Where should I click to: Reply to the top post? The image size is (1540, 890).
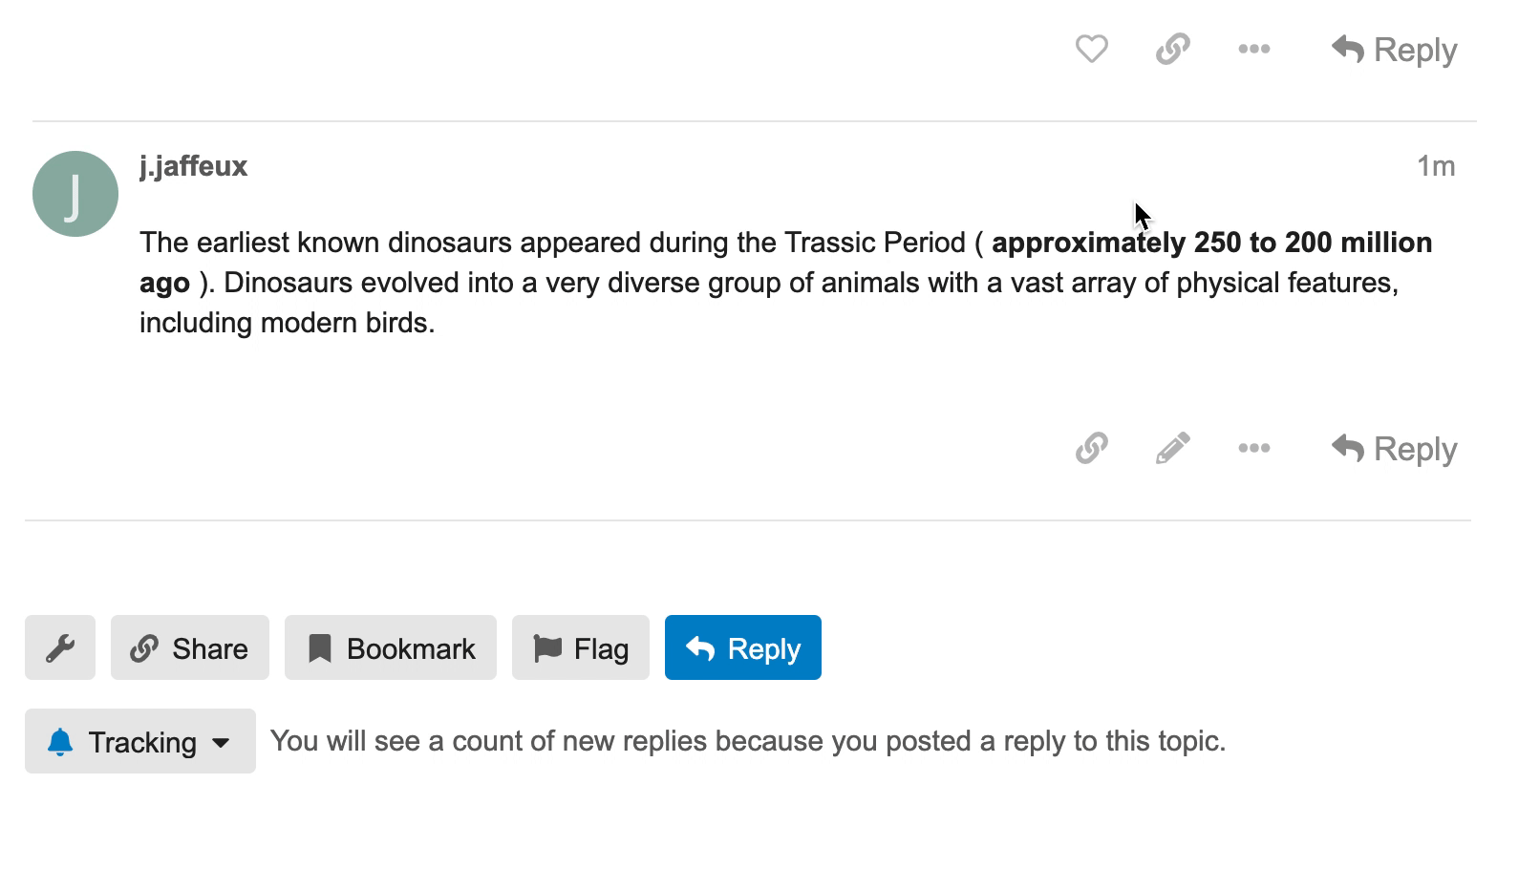1394,50
